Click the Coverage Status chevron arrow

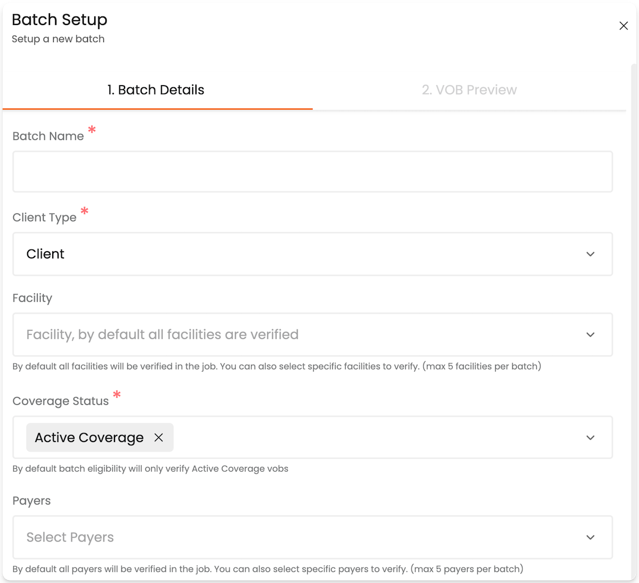pos(590,438)
